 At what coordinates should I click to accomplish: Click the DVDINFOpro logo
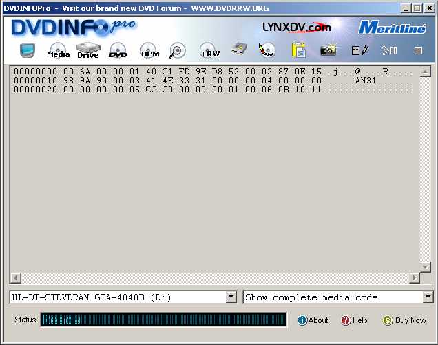tap(74, 28)
